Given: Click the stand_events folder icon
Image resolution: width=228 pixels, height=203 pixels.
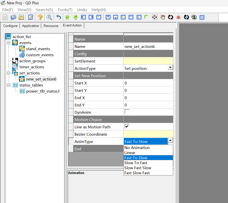Looking at the screenshot, I should [22, 49].
